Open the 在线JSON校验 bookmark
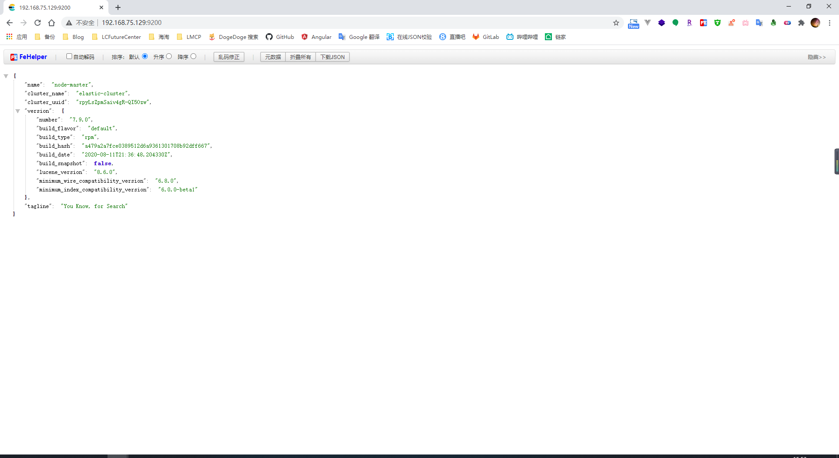Screen dimensions: 839x458 pos(409,37)
